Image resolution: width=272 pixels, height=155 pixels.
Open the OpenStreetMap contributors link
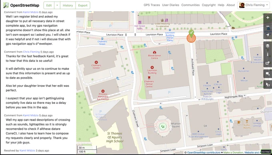pos(204,153)
